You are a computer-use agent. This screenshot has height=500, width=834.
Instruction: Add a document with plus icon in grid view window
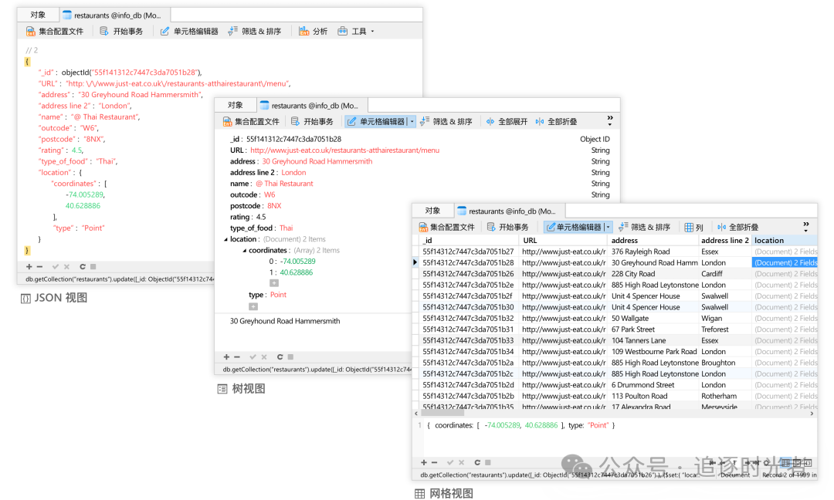423,462
